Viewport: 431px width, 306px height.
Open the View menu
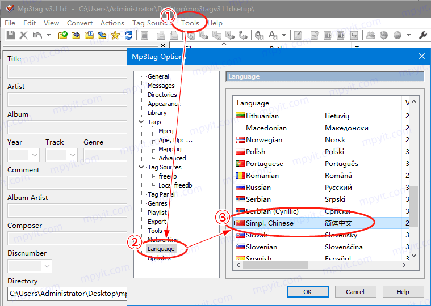52,23
